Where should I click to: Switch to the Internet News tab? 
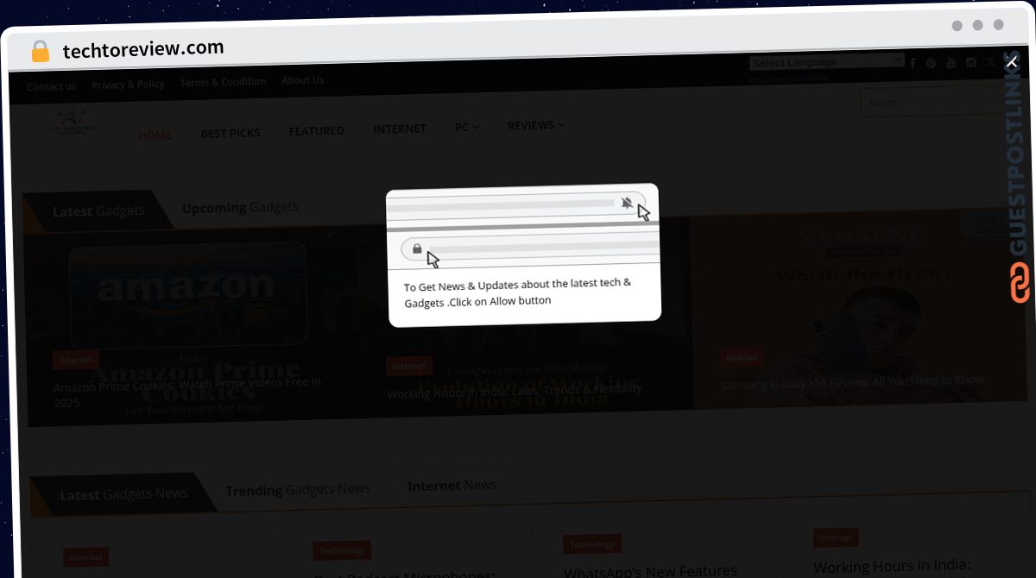[452, 486]
